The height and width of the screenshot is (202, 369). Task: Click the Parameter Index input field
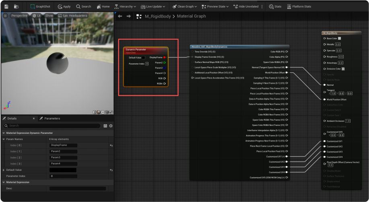tap(63, 176)
